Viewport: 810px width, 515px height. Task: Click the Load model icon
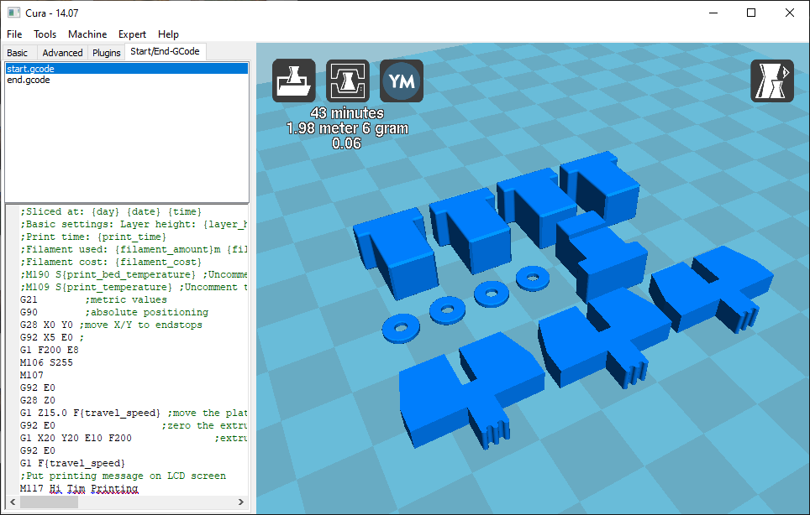click(293, 81)
